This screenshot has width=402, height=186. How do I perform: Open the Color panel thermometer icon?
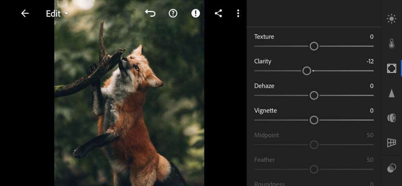(391, 44)
